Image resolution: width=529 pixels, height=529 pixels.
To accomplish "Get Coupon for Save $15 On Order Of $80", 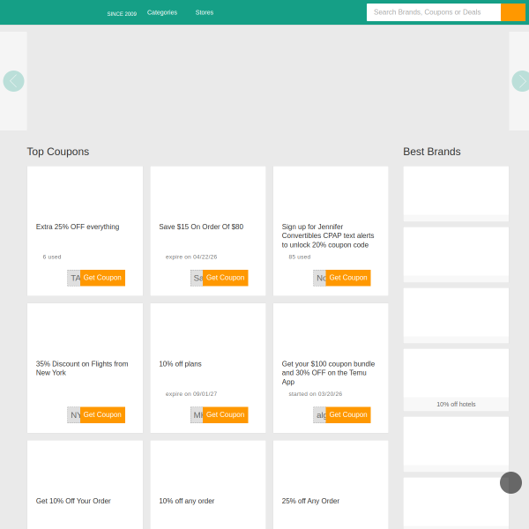I will (225, 278).
